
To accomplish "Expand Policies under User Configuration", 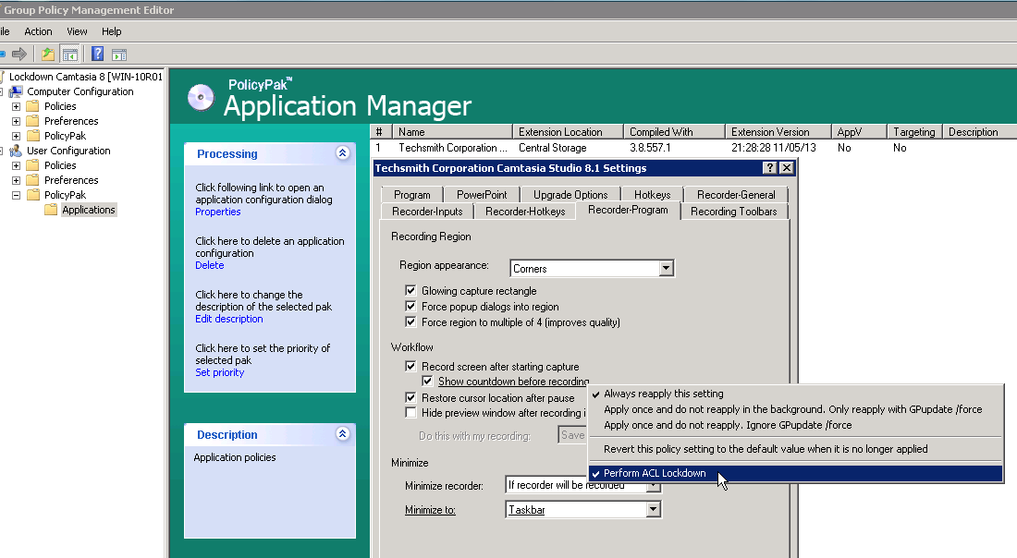I will pos(17,165).
